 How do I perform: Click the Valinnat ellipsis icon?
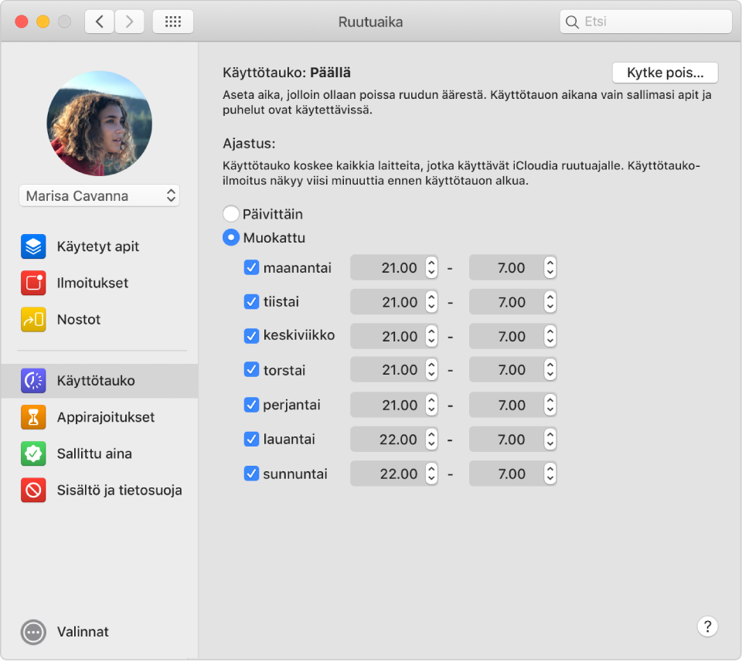coord(33,632)
